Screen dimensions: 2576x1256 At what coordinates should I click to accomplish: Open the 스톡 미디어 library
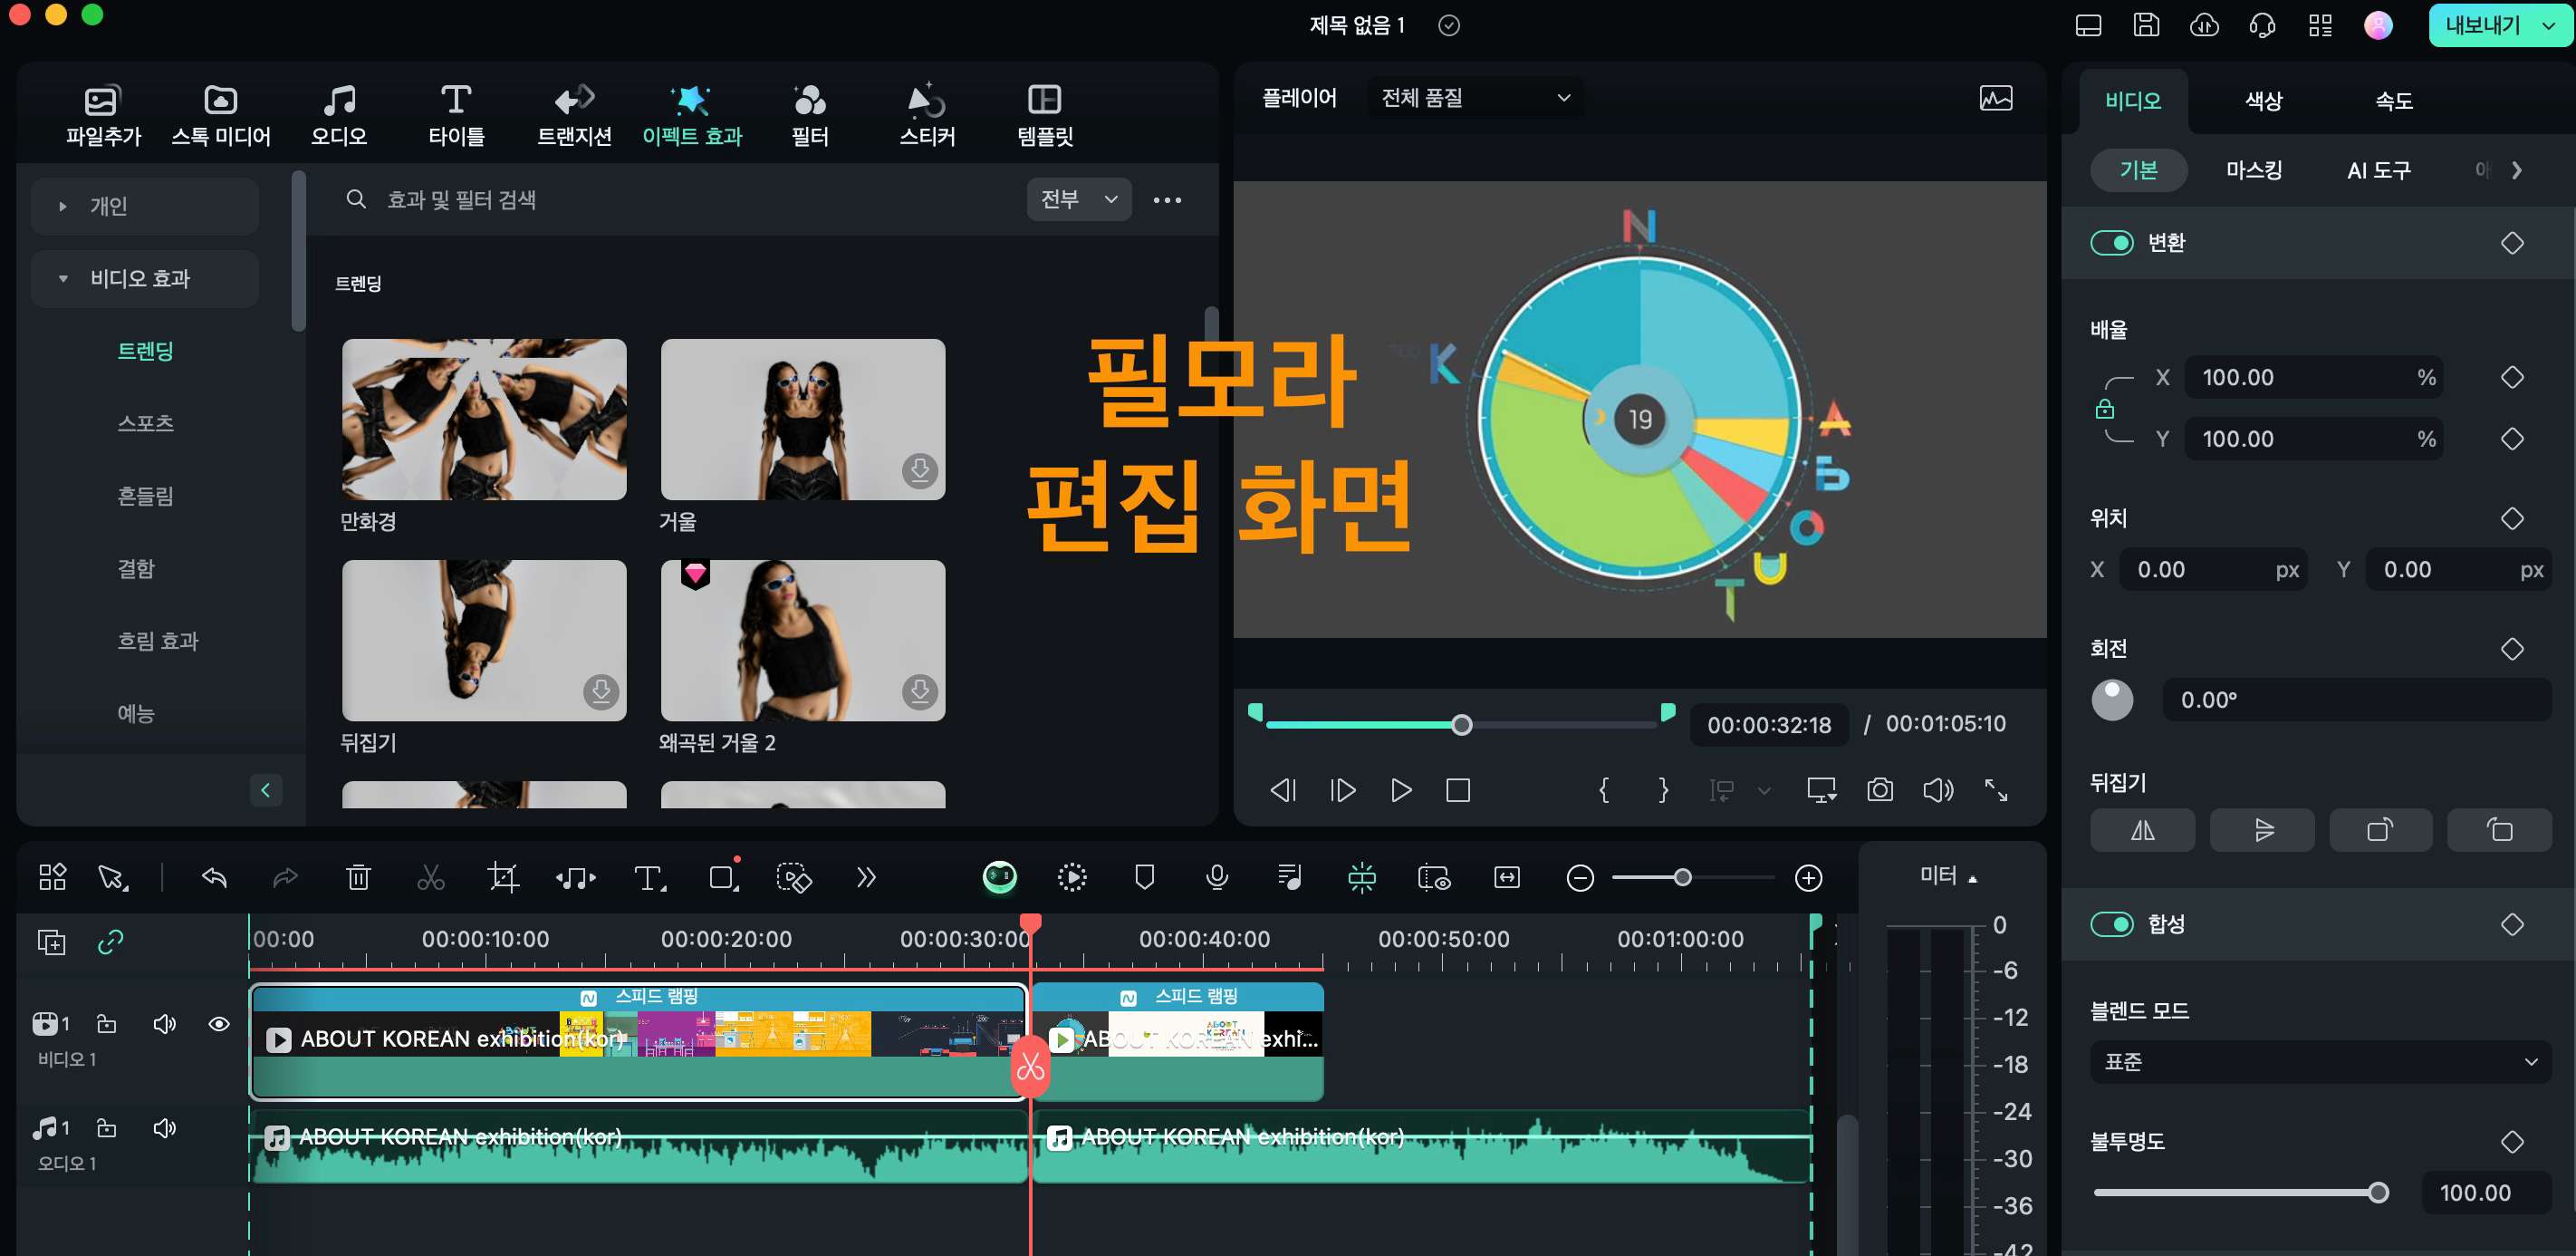(x=221, y=115)
